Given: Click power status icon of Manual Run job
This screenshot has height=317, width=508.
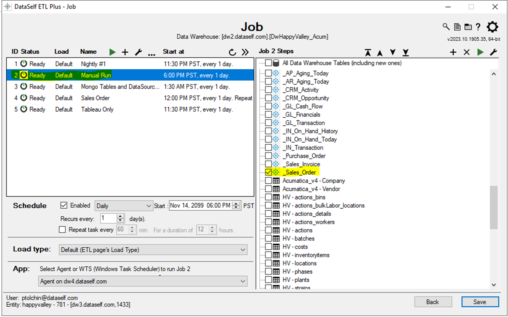Looking at the screenshot, I should coord(24,75).
